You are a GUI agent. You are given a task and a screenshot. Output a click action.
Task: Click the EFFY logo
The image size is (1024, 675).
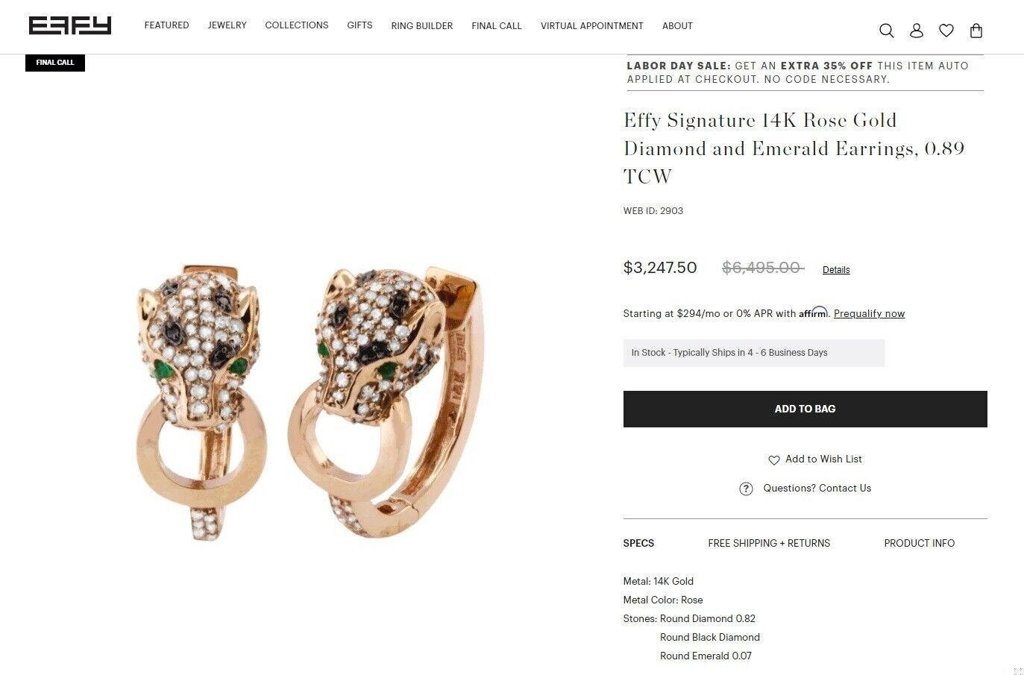pos(70,26)
